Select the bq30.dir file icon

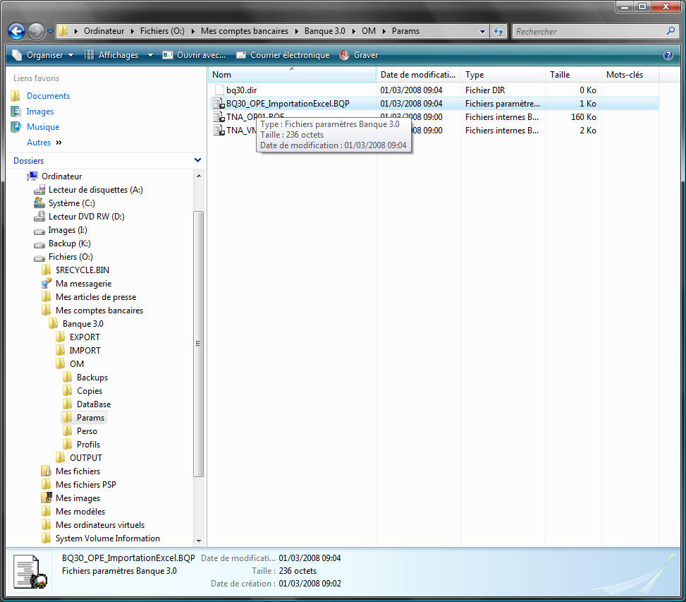point(219,90)
